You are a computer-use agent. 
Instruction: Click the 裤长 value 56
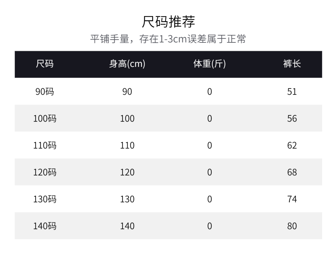pyautogui.click(x=292, y=118)
